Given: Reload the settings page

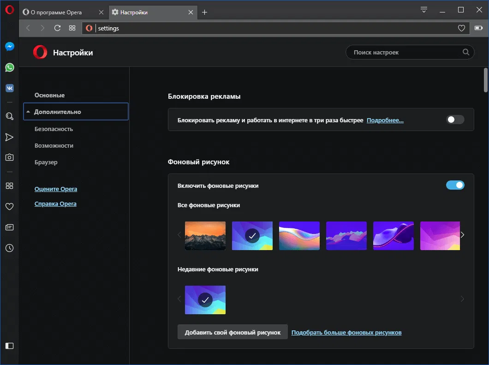Looking at the screenshot, I should [57, 28].
